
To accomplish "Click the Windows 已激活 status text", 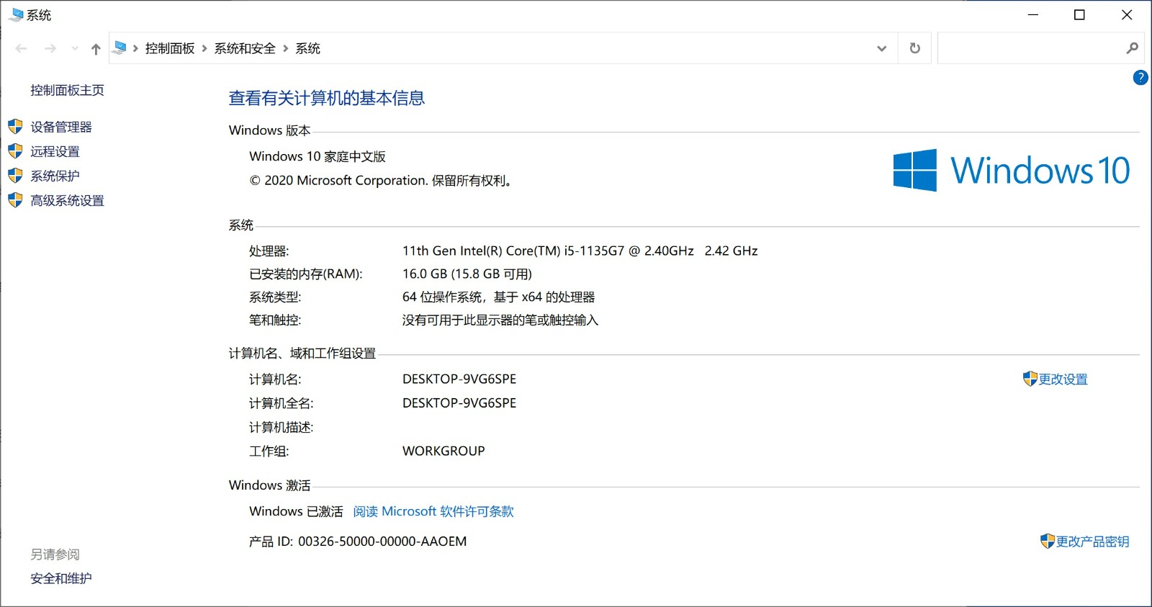I will [296, 511].
